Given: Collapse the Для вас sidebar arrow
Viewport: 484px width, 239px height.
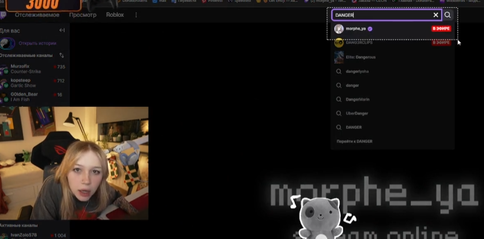Looking at the screenshot, I should (61, 30).
